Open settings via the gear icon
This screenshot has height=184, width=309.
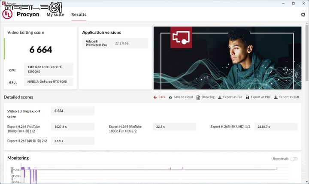point(303,15)
